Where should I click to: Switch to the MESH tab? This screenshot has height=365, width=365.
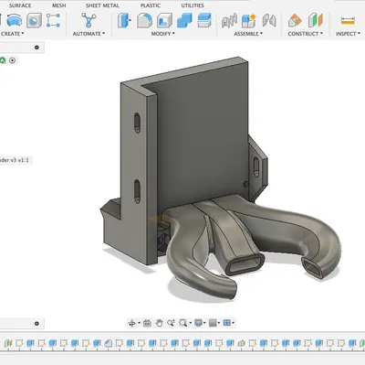(x=59, y=5)
